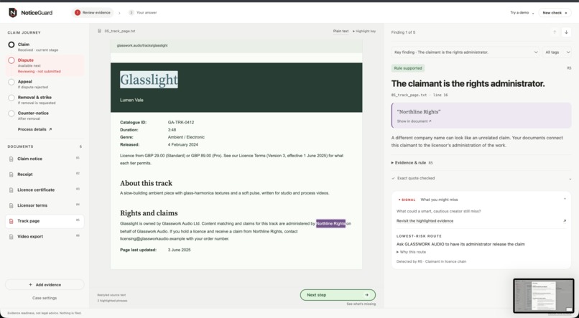The width and height of the screenshot is (579, 318).
Task: Expand Why this route
Action: (x=411, y=252)
